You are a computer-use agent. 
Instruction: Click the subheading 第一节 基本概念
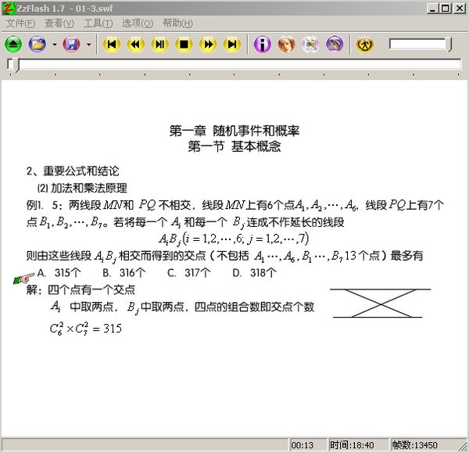tap(234, 147)
